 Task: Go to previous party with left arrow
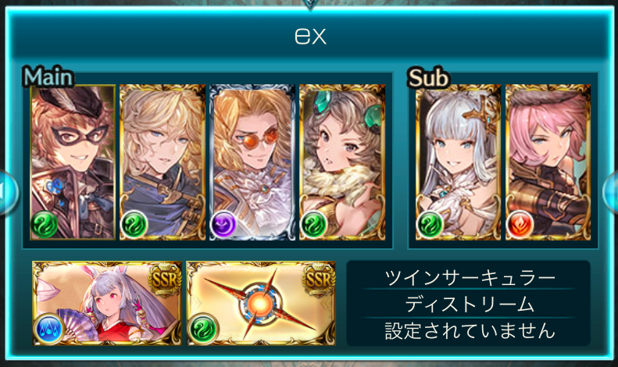[7, 192]
